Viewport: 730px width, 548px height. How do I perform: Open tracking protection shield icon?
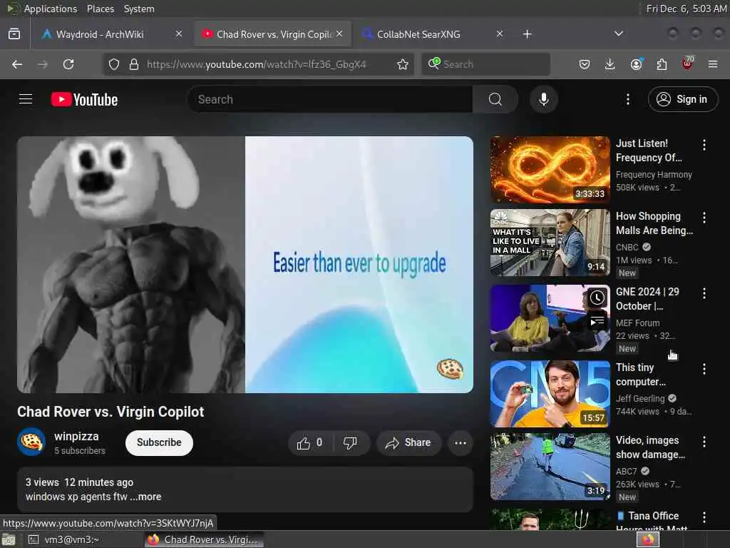(114, 64)
